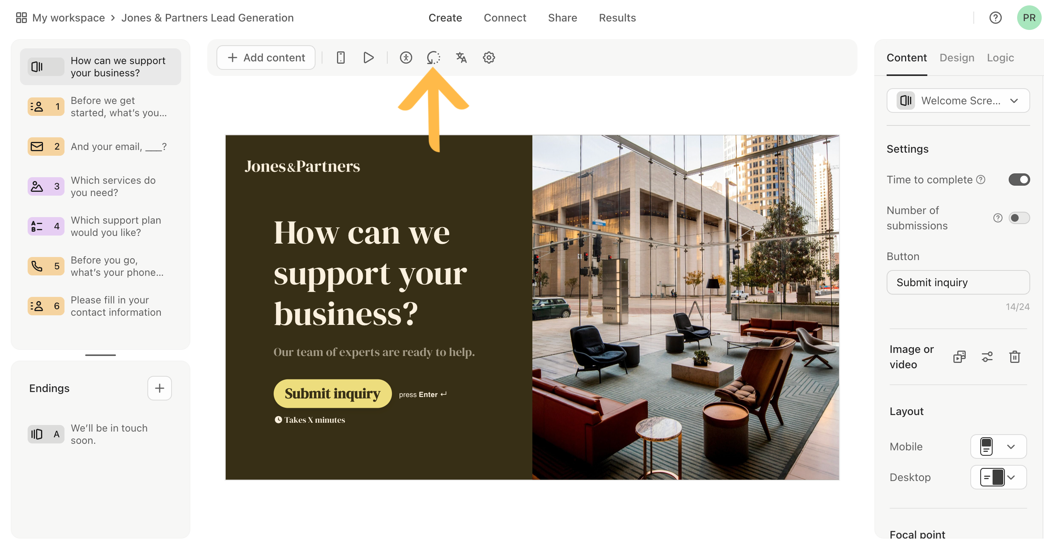Open the help question mark icon

[995, 18]
